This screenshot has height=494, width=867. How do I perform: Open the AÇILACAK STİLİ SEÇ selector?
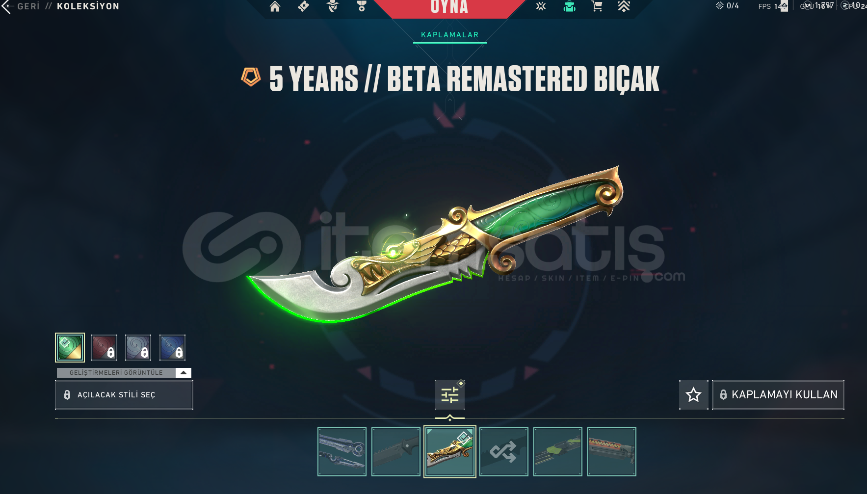tap(124, 395)
